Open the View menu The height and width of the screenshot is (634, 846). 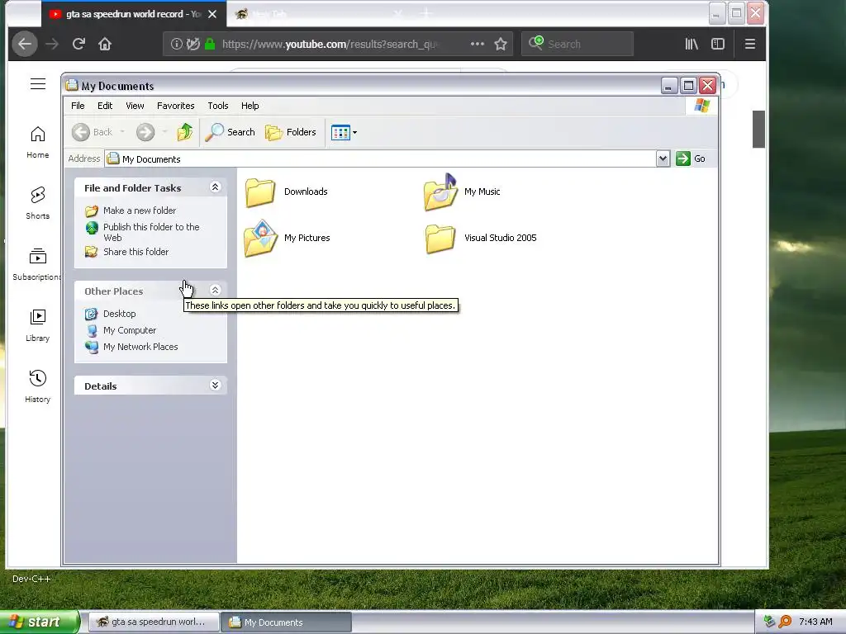click(x=135, y=106)
